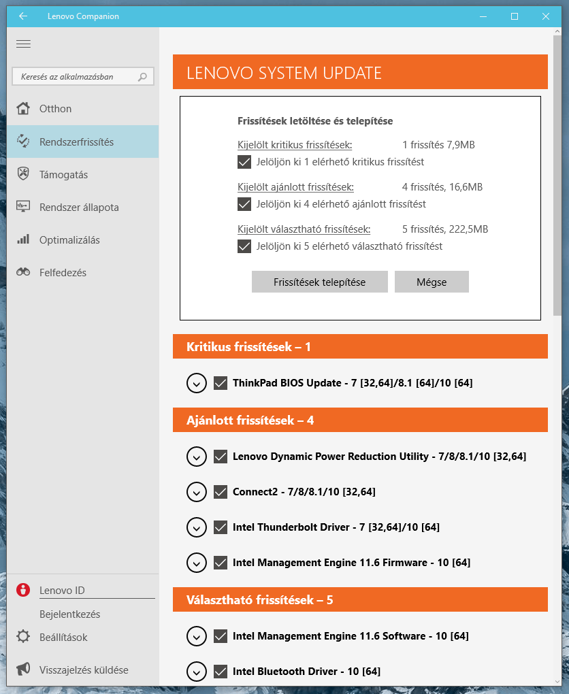
Task: Deselect Intel Management Engine 11.6 Firmware checkbox
Action: tap(221, 563)
